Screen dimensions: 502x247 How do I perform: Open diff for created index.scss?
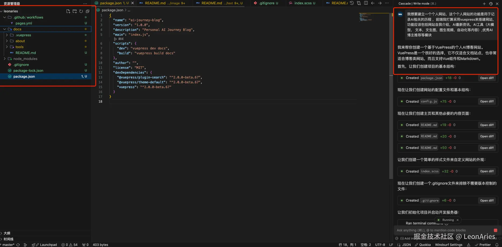click(x=487, y=171)
